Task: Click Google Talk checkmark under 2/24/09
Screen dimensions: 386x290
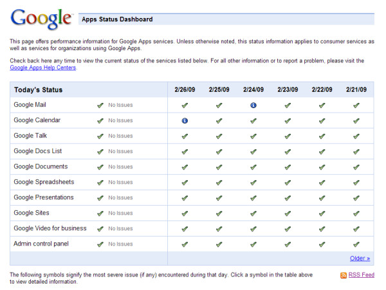Action: coord(253,136)
